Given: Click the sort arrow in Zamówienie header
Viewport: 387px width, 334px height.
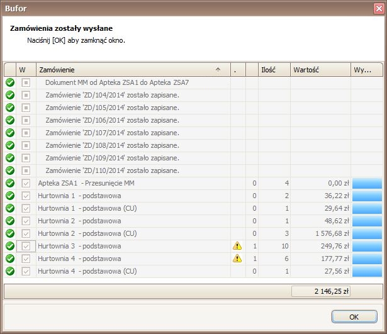Looking at the screenshot, I should pyautogui.click(x=218, y=70).
